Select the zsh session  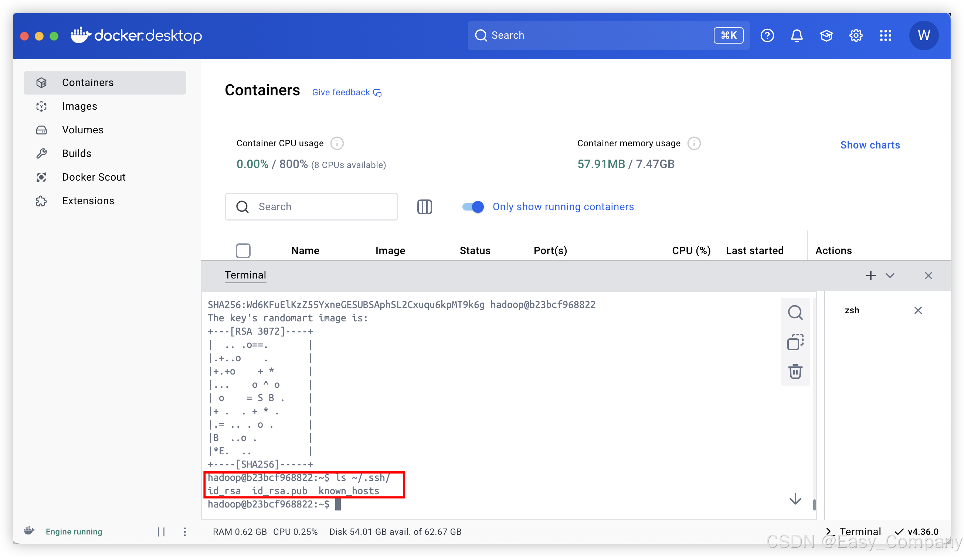(x=852, y=310)
